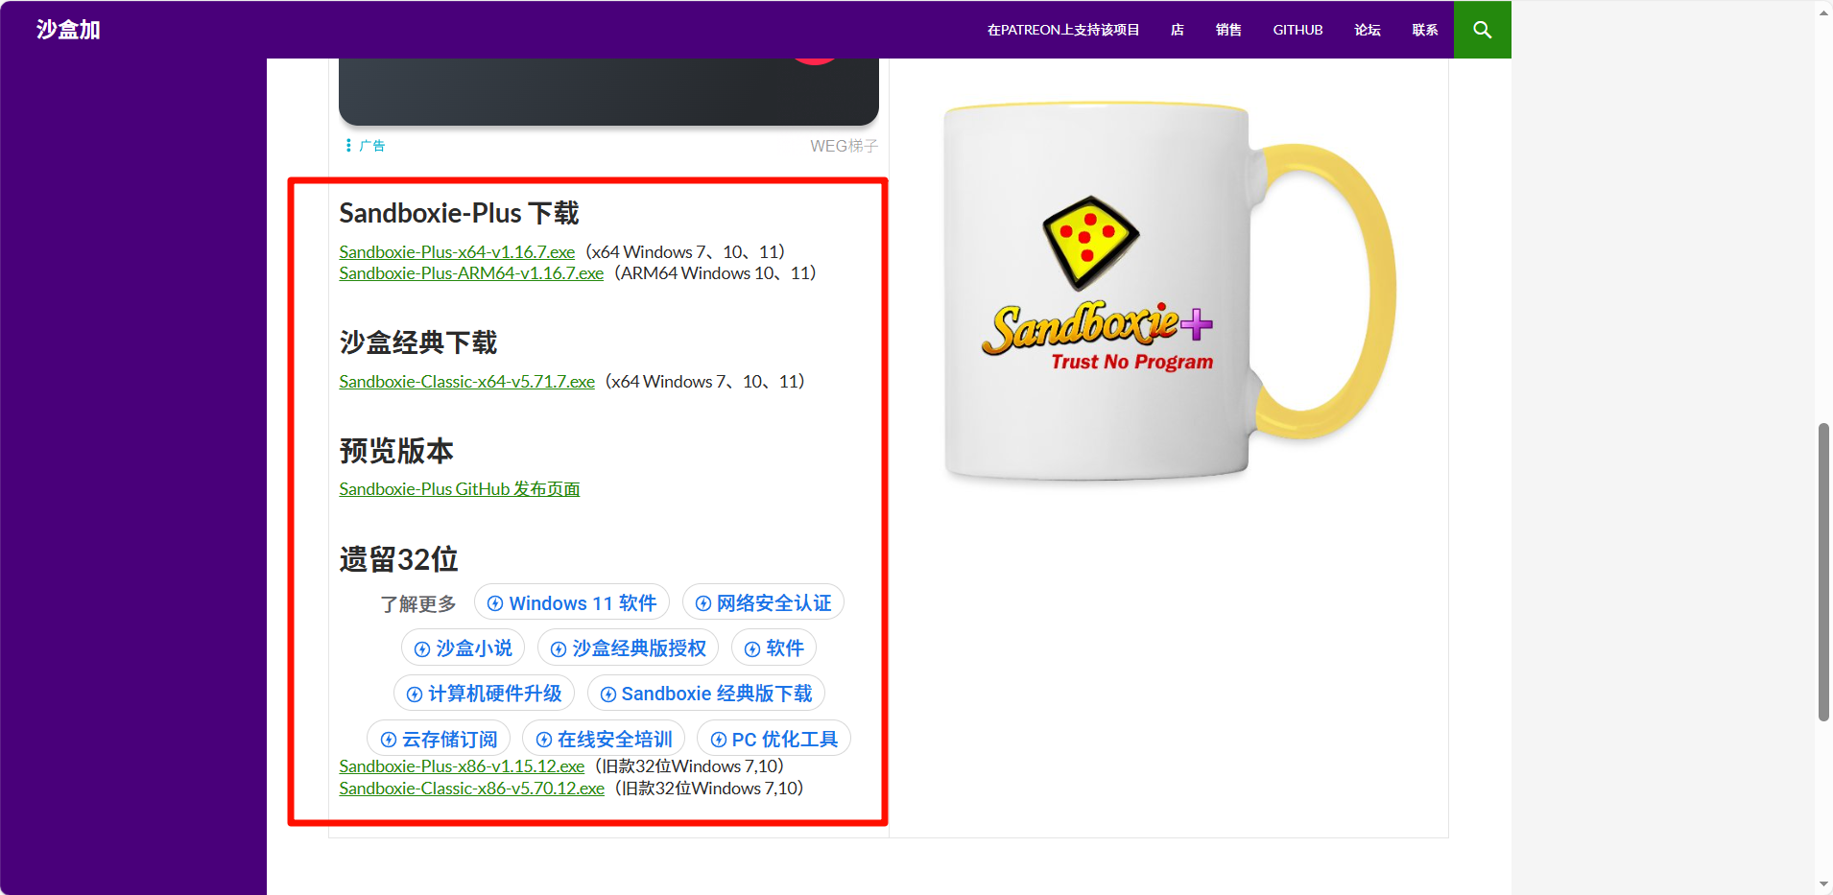
Task: Download Sandboxie-Plus-x64-v1.16.7.exe
Action: click(x=457, y=252)
